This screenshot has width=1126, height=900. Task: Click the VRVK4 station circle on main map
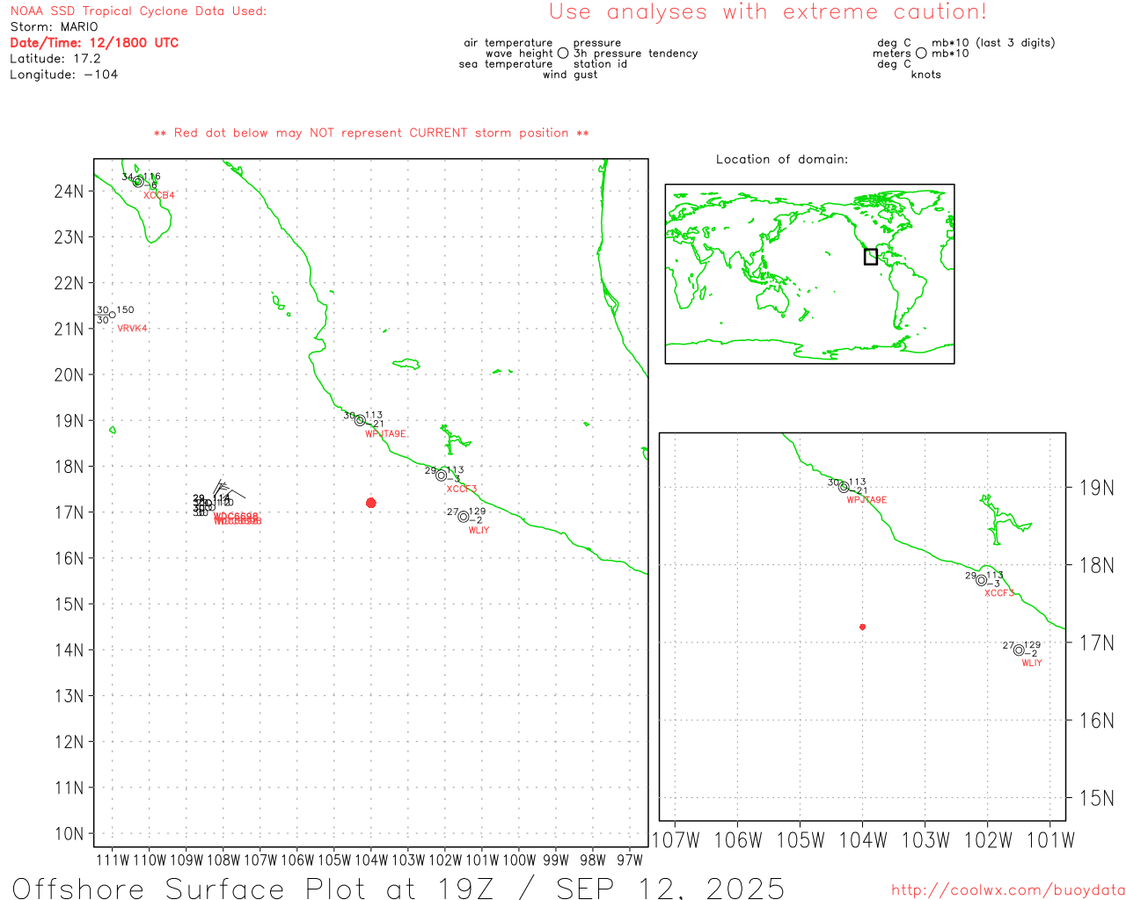[113, 315]
